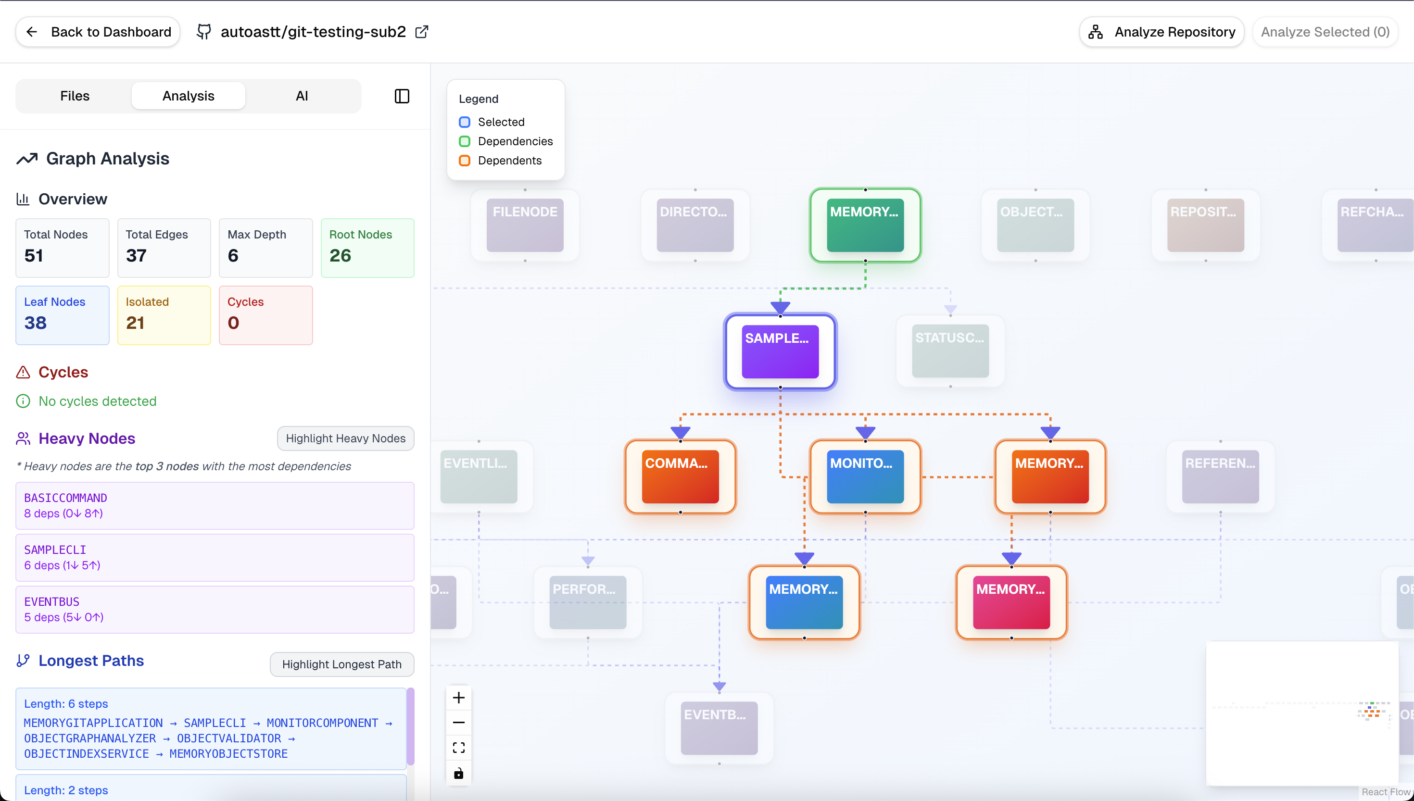
Task: Switch to the AI tab
Action: click(302, 96)
